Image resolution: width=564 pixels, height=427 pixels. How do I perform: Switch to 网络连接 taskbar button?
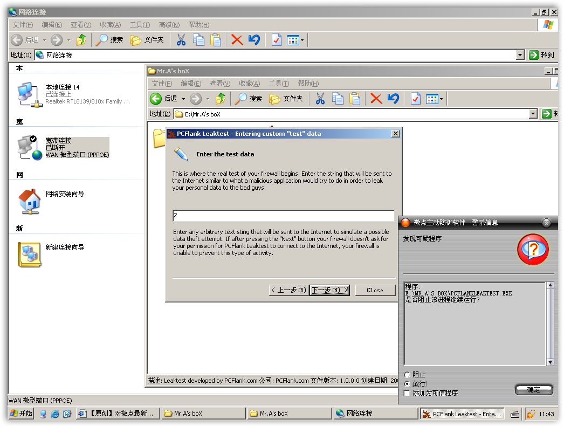click(x=375, y=414)
